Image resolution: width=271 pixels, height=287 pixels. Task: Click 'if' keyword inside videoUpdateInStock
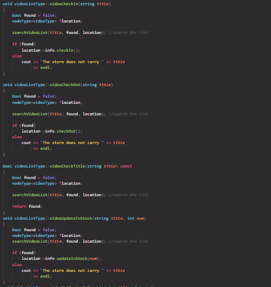[x=15, y=253]
